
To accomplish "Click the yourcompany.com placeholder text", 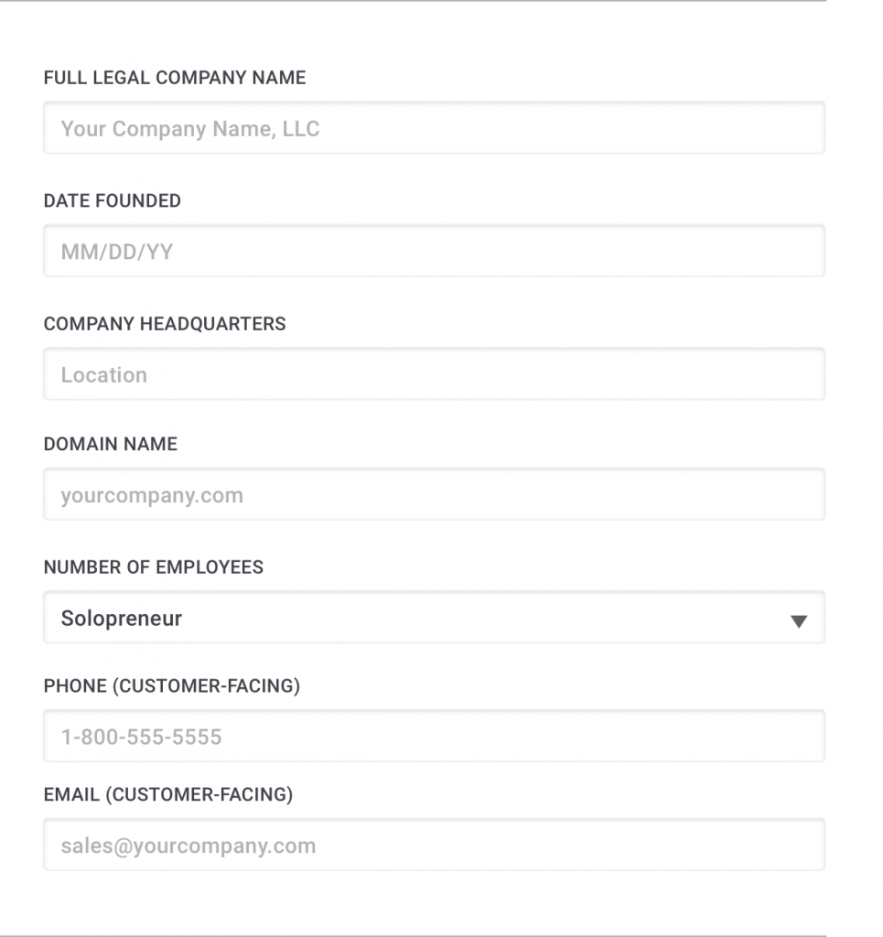I will point(152,496).
